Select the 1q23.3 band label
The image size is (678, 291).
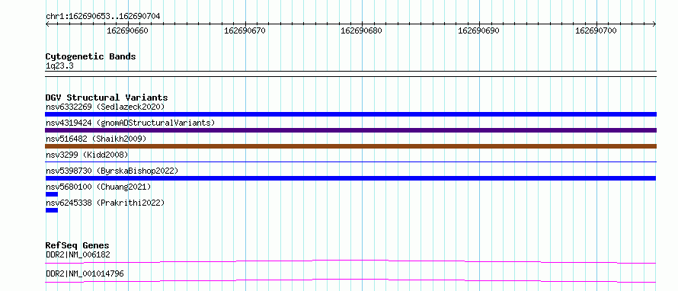pyautogui.click(x=59, y=66)
